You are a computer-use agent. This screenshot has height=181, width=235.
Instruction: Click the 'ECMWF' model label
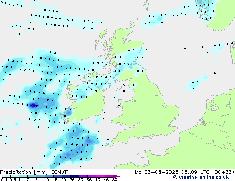[59, 172]
